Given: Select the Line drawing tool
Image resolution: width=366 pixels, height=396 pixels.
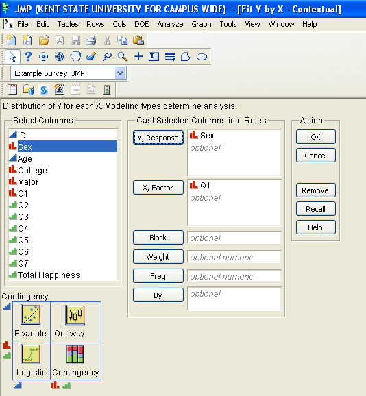Looking at the screenshot, I should [170, 57].
